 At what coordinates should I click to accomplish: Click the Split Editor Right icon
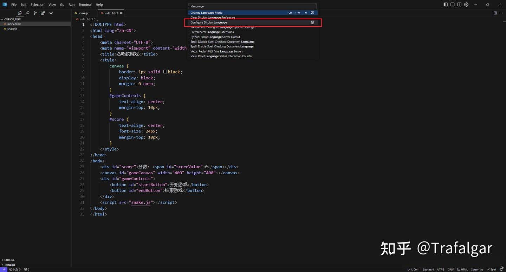click(x=495, y=13)
